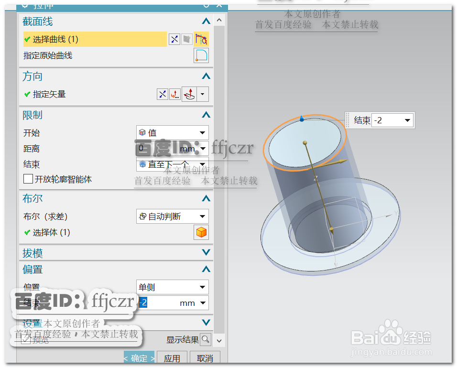Click the solid body selection icon under 布尔
The height and width of the screenshot is (368, 457).
point(201,232)
